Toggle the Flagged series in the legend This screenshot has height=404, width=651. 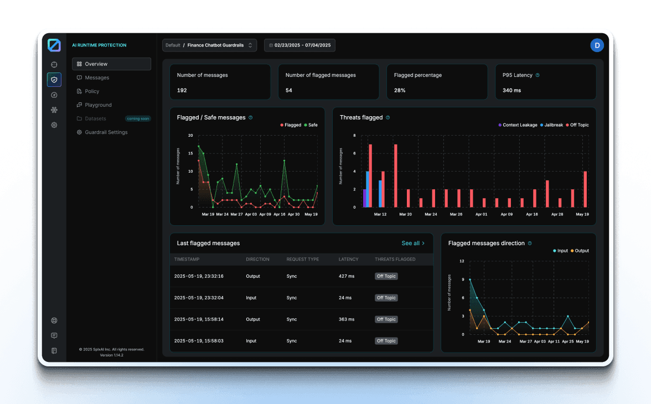tap(291, 125)
